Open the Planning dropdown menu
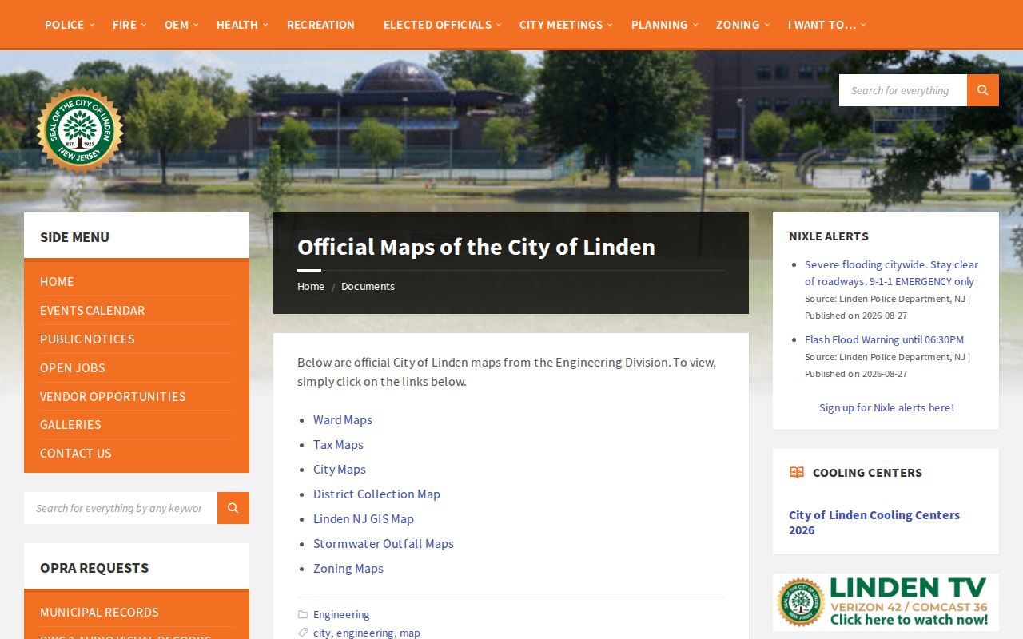Viewport: 1023px width, 639px height. coord(664,25)
